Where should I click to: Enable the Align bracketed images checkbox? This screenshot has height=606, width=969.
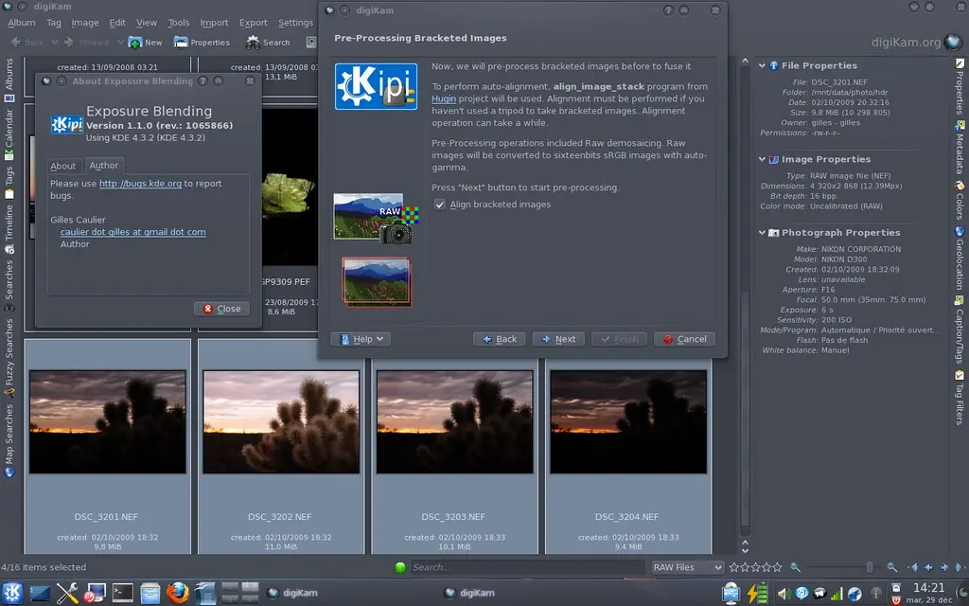(x=438, y=204)
